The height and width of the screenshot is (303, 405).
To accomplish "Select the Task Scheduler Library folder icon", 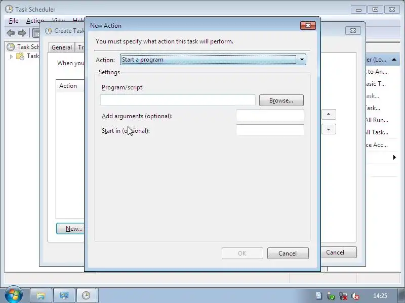I will click(x=20, y=56).
